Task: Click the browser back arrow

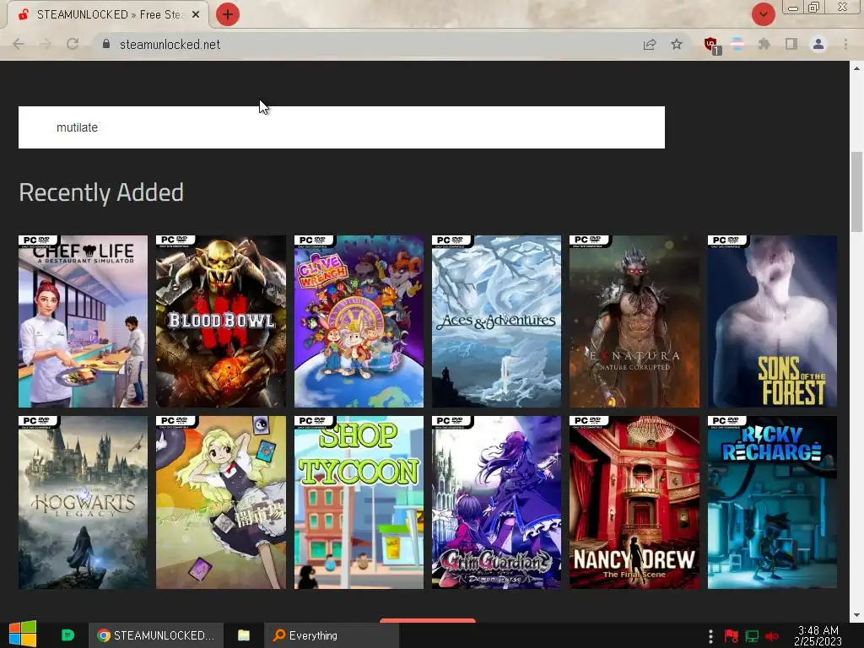Action: [19, 44]
